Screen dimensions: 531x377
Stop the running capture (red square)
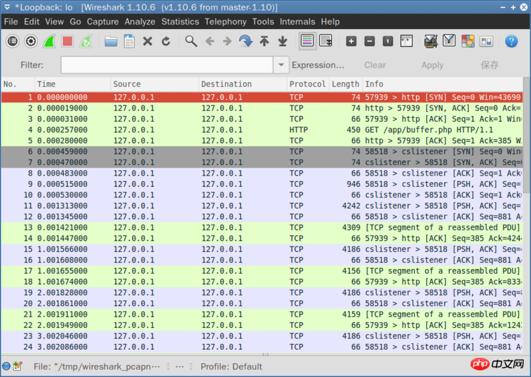click(68, 41)
